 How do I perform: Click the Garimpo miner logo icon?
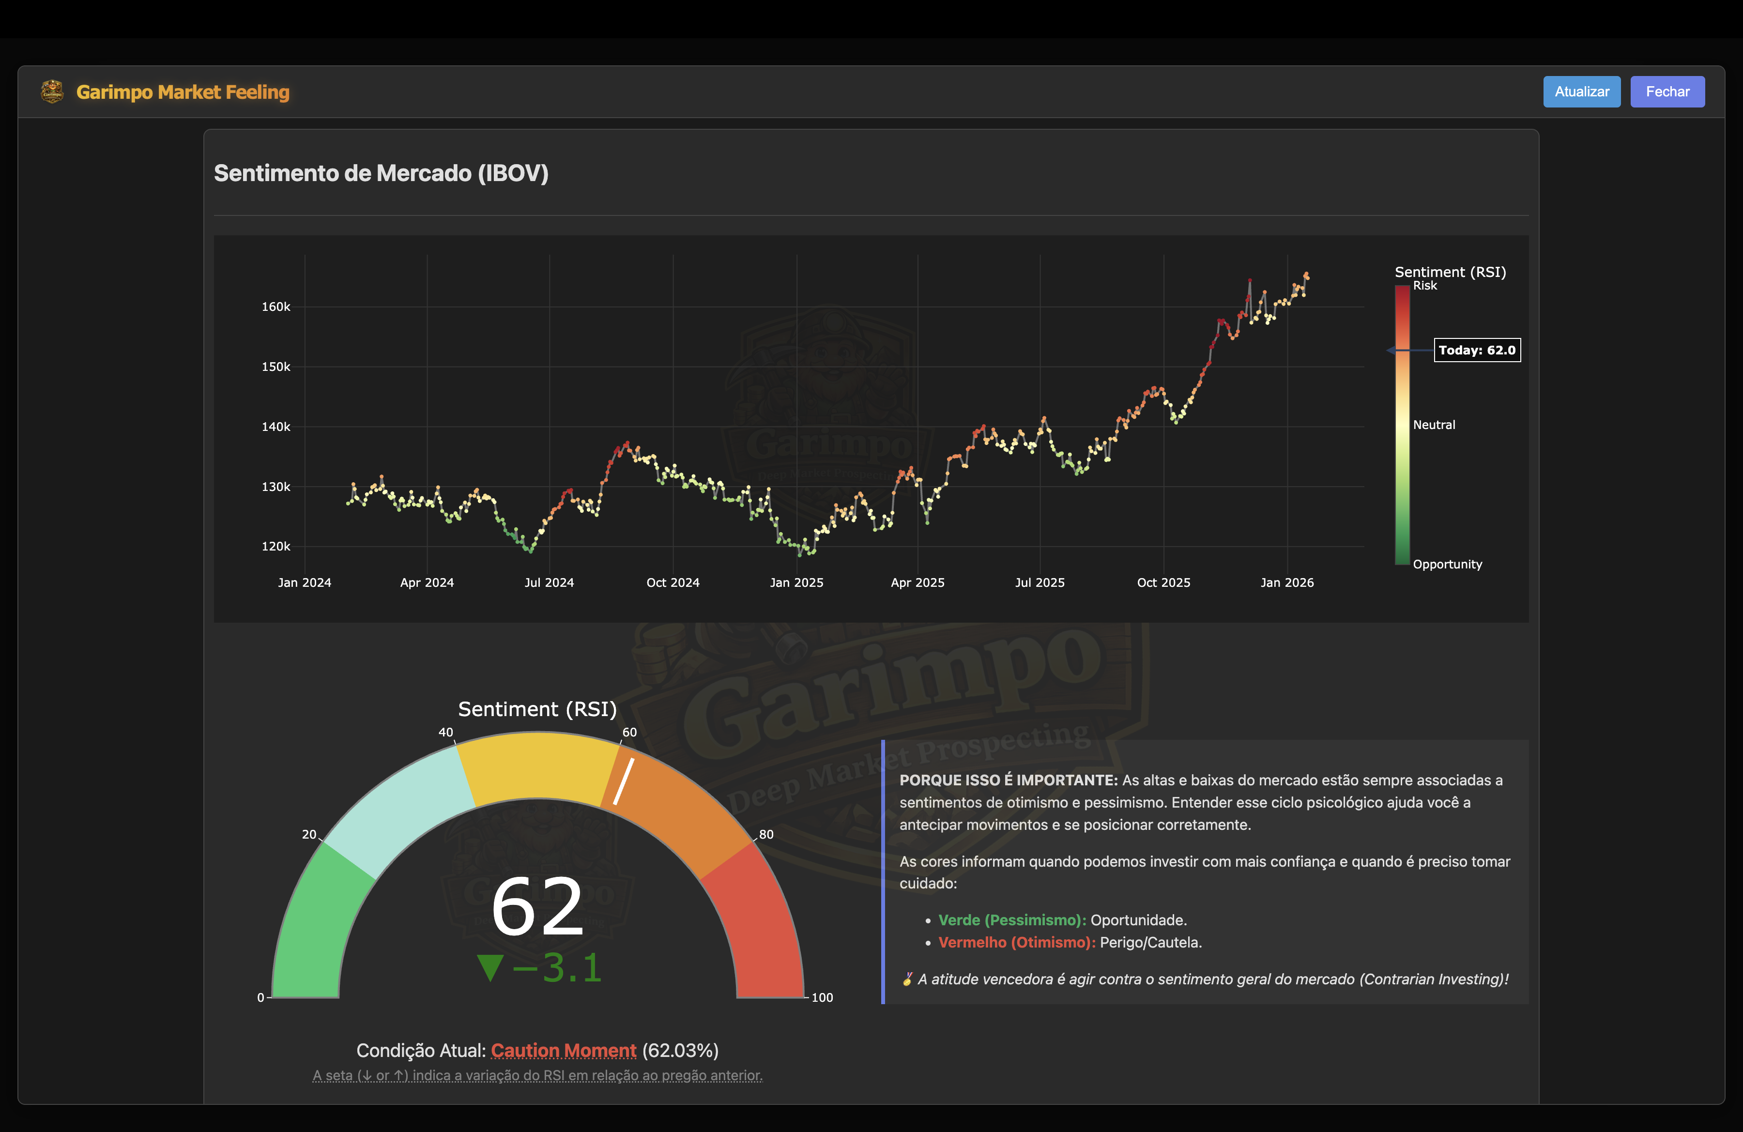[52, 92]
